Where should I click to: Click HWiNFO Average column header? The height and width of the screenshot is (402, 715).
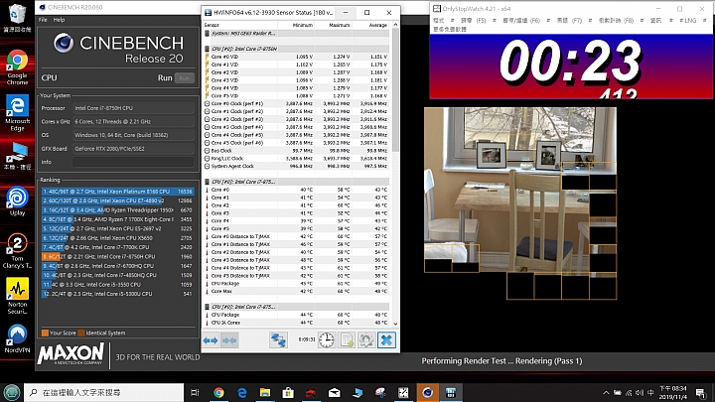[377, 25]
